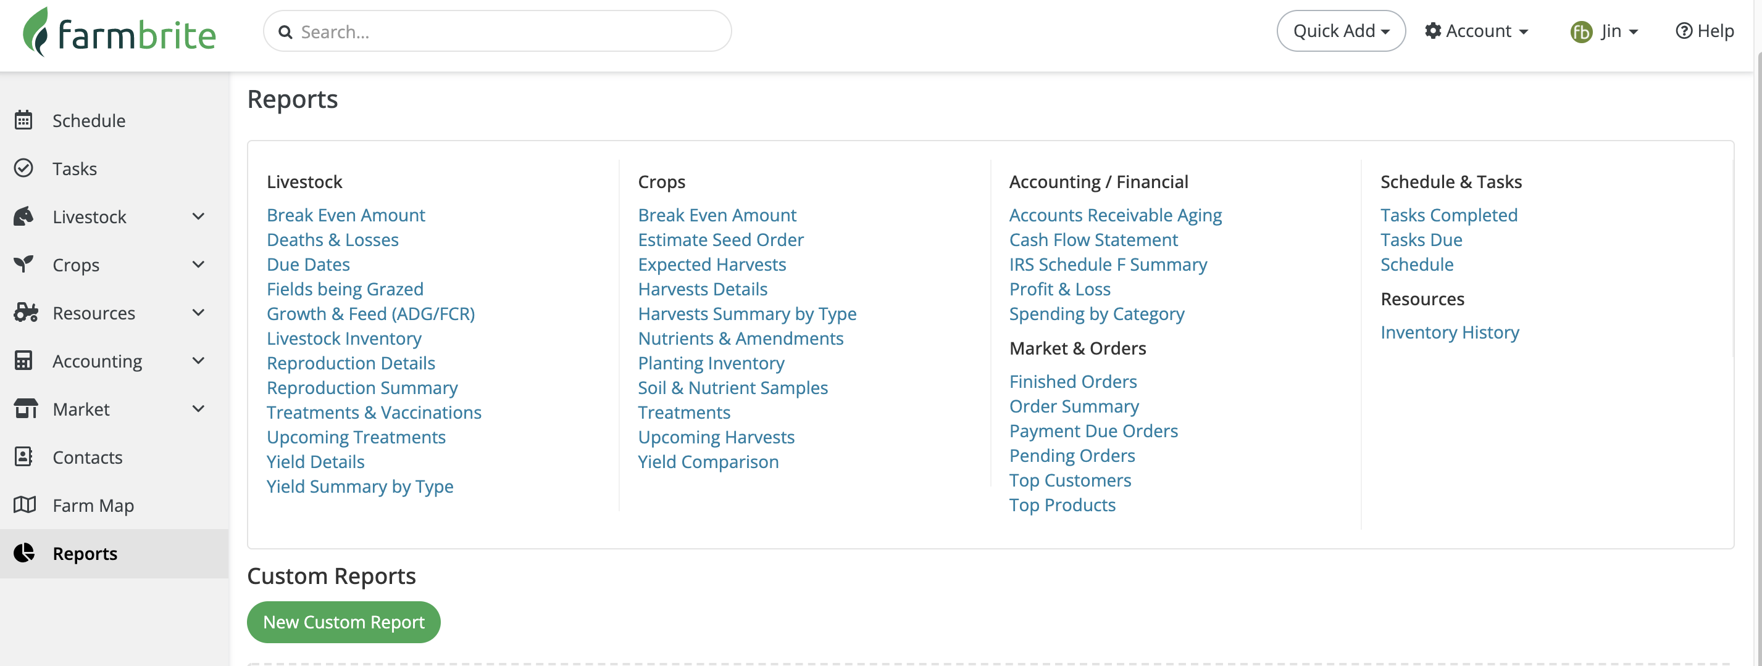Click the Livestock animal head icon
Viewport: 1762px width, 666px height.
tap(23, 216)
